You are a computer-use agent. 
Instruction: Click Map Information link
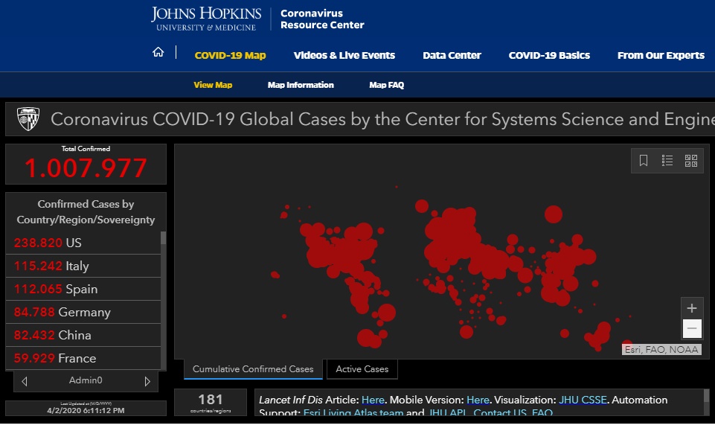[x=301, y=85]
